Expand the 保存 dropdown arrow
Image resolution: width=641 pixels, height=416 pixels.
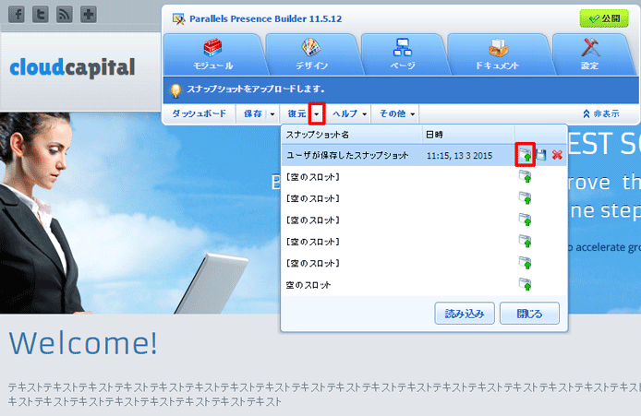pyautogui.click(x=272, y=113)
